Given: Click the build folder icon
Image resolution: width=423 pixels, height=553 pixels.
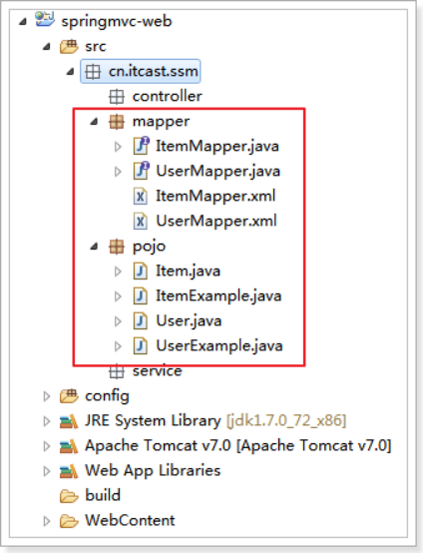Looking at the screenshot, I should 69,496.
